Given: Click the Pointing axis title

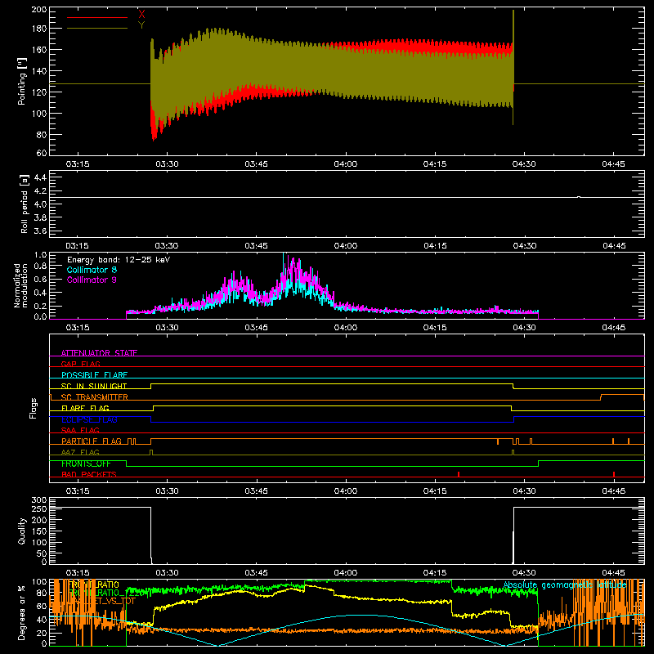Looking at the screenshot, I should pos(22,81).
